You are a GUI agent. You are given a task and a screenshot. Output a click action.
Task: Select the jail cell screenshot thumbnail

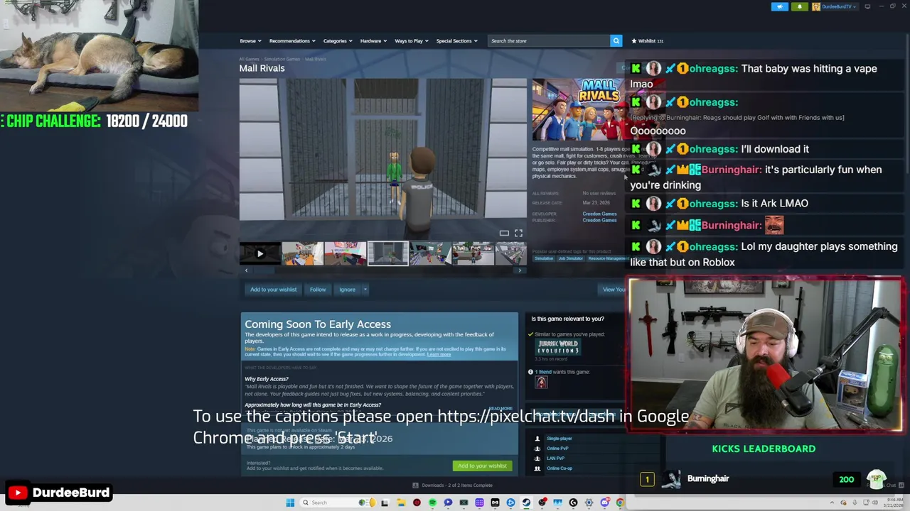(x=387, y=253)
